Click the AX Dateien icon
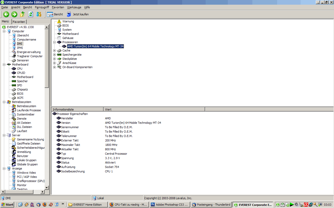The image size is (334, 208). 14,123
